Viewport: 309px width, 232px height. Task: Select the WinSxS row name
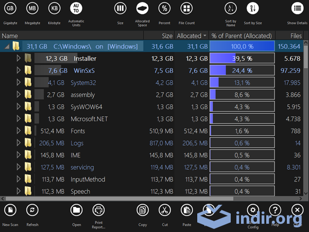tap(84, 70)
